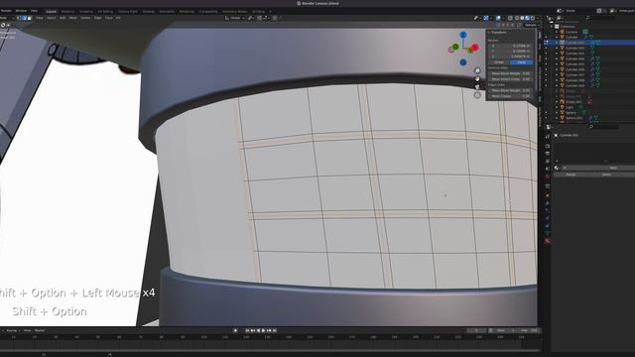Adjust Mean Vertex Crease slider
Image resolution: width=635 pixels, height=357 pixels.
click(x=511, y=79)
